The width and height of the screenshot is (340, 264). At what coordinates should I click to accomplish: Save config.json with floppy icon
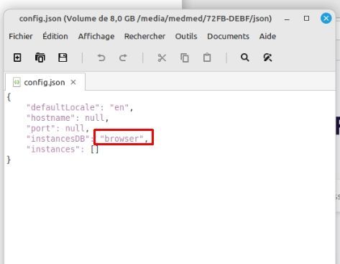pyautogui.click(x=63, y=58)
